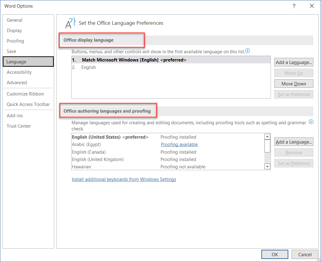Click Add a Language for authoring languages
321x262 pixels.
pos(293,142)
